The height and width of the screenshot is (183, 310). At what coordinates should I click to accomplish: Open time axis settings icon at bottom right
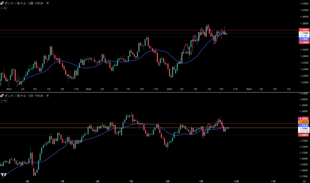[x=304, y=181]
